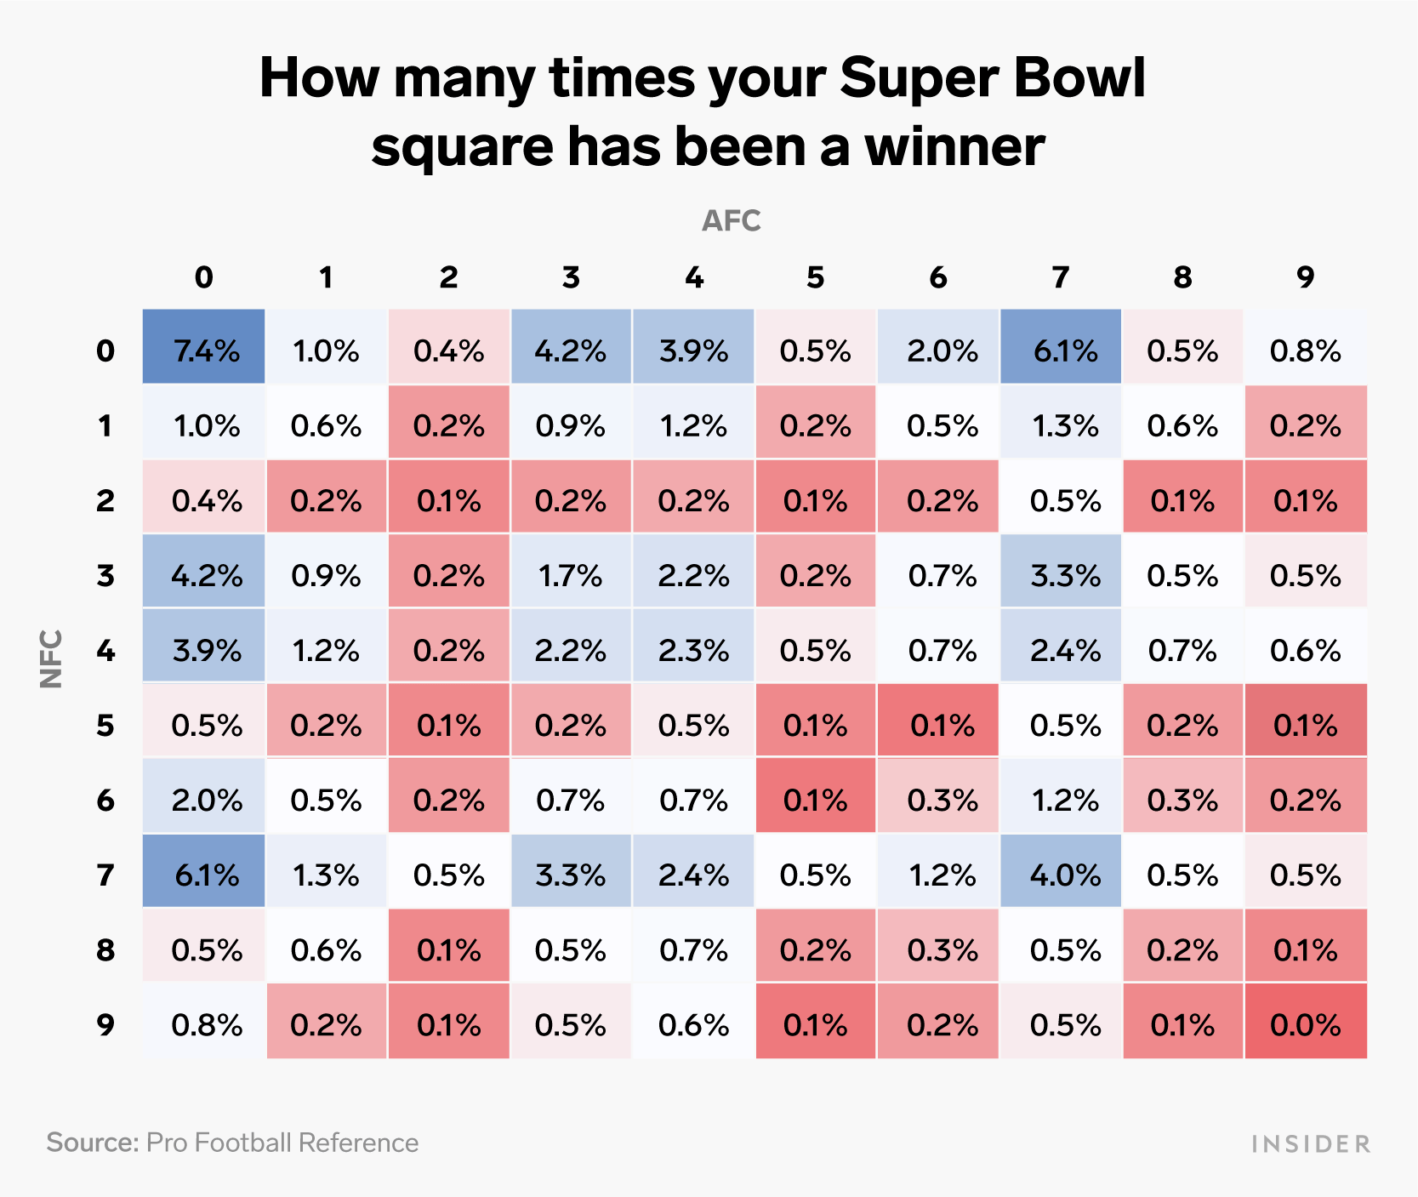This screenshot has width=1418, height=1197.
Task: Select AFC column header 7
Action: [1061, 276]
